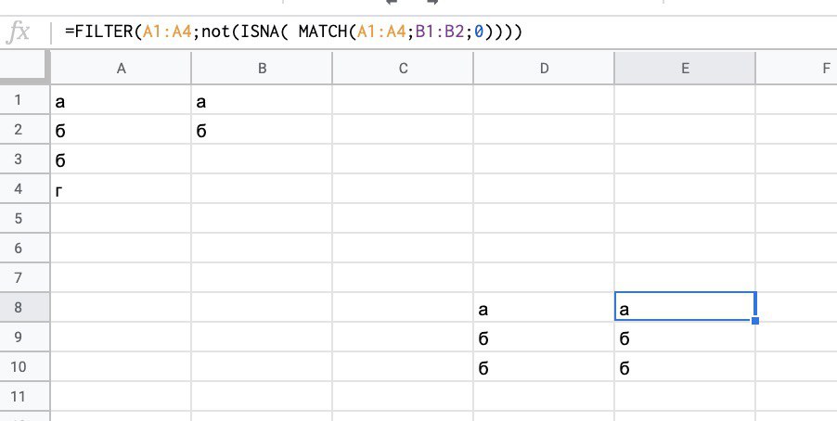Image resolution: width=837 pixels, height=421 pixels.
Task: Click the select-all corner box
Action: click(24, 68)
